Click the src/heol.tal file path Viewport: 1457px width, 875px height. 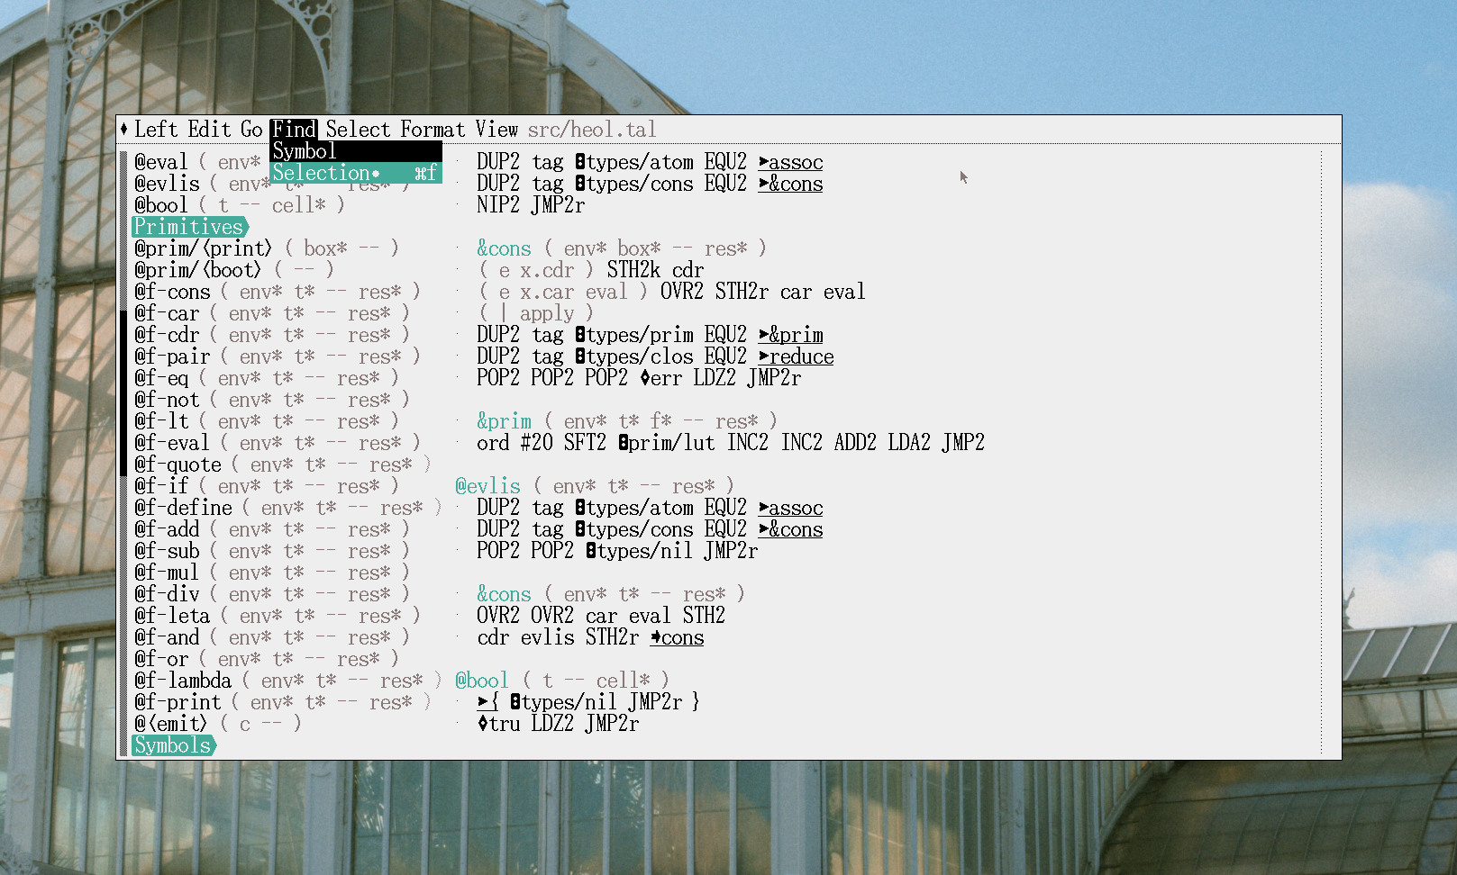592,130
